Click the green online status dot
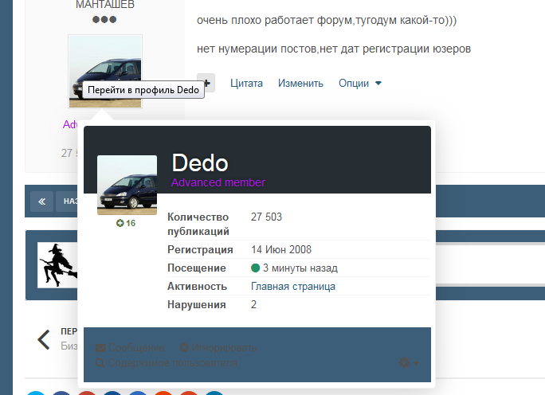 coord(255,268)
